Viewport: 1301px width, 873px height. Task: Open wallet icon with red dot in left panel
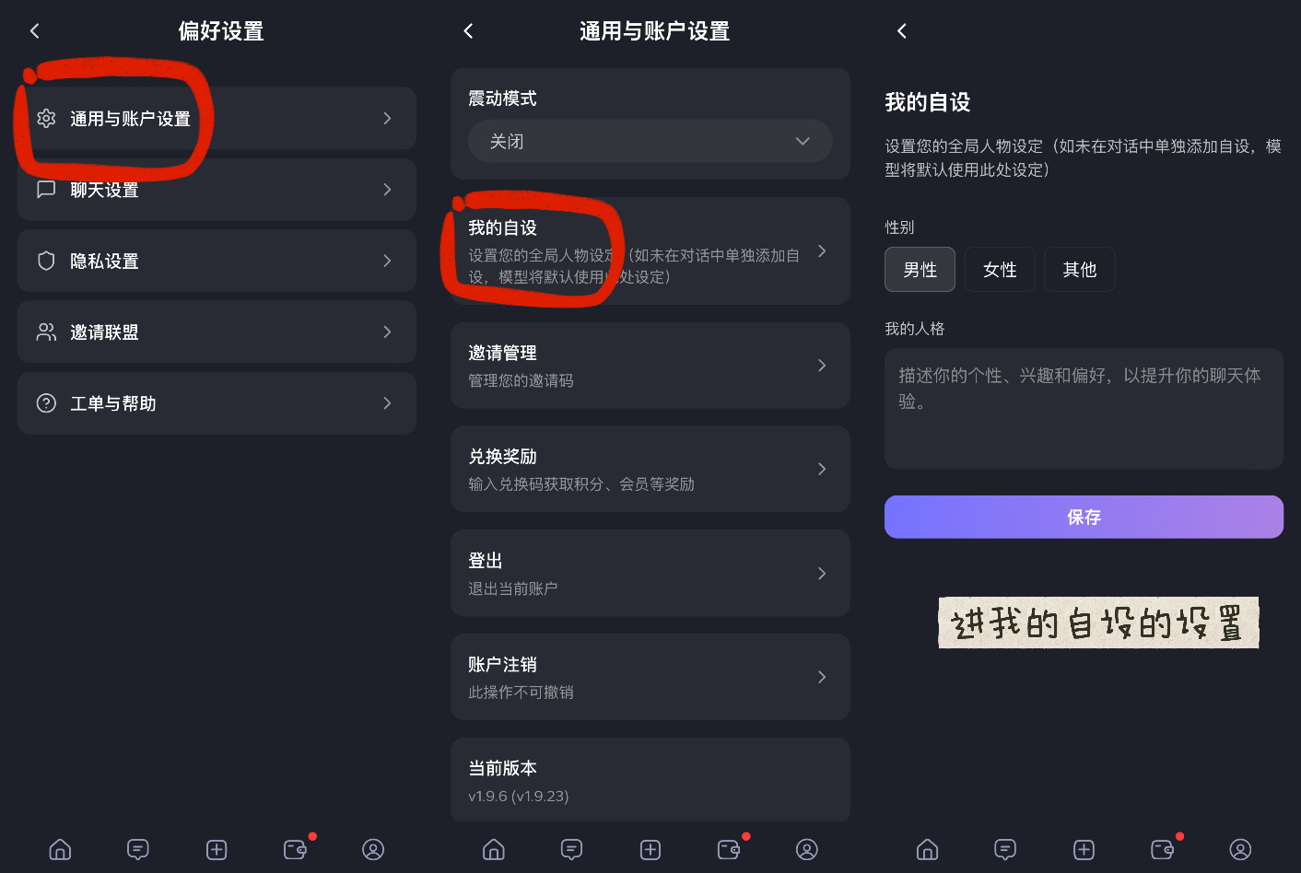coord(296,849)
